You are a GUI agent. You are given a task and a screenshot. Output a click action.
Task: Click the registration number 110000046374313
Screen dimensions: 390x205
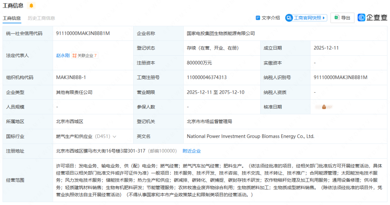tap(207, 77)
